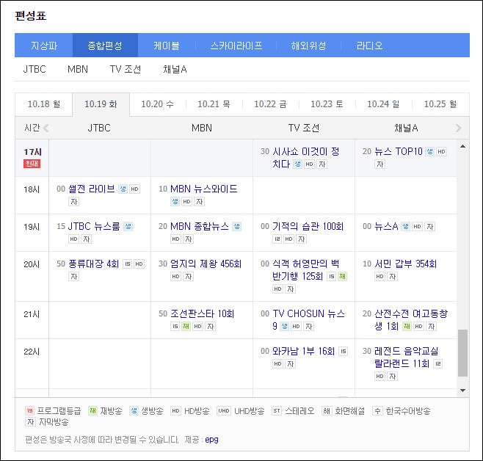This screenshot has width=483, height=461.
Task: Open the 레전드 음악교실 랄라랜드 11회 program
Action: pyautogui.click(x=407, y=357)
